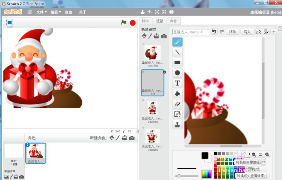This screenshot has height=180, width=282.
Task: Open the 文件 menu
Action: pyautogui.click(x=41, y=12)
